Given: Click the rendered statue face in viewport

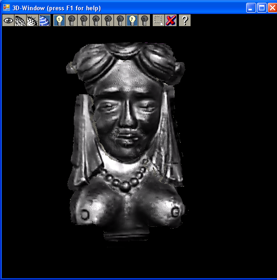Looking at the screenshot, I should [x=127, y=123].
